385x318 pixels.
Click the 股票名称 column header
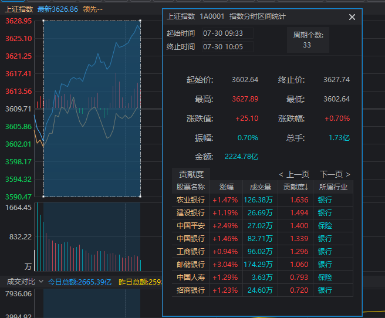tap(191, 187)
